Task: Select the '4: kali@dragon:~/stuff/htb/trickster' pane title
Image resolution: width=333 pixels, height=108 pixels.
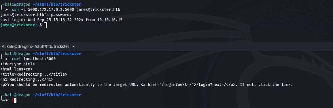Action: (x=36, y=46)
